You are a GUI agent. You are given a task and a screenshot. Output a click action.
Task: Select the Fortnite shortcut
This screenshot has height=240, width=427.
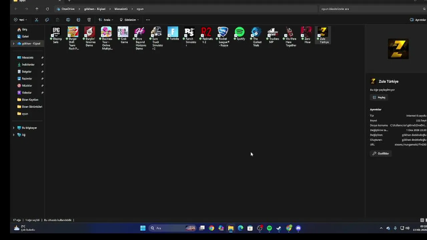(173, 34)
